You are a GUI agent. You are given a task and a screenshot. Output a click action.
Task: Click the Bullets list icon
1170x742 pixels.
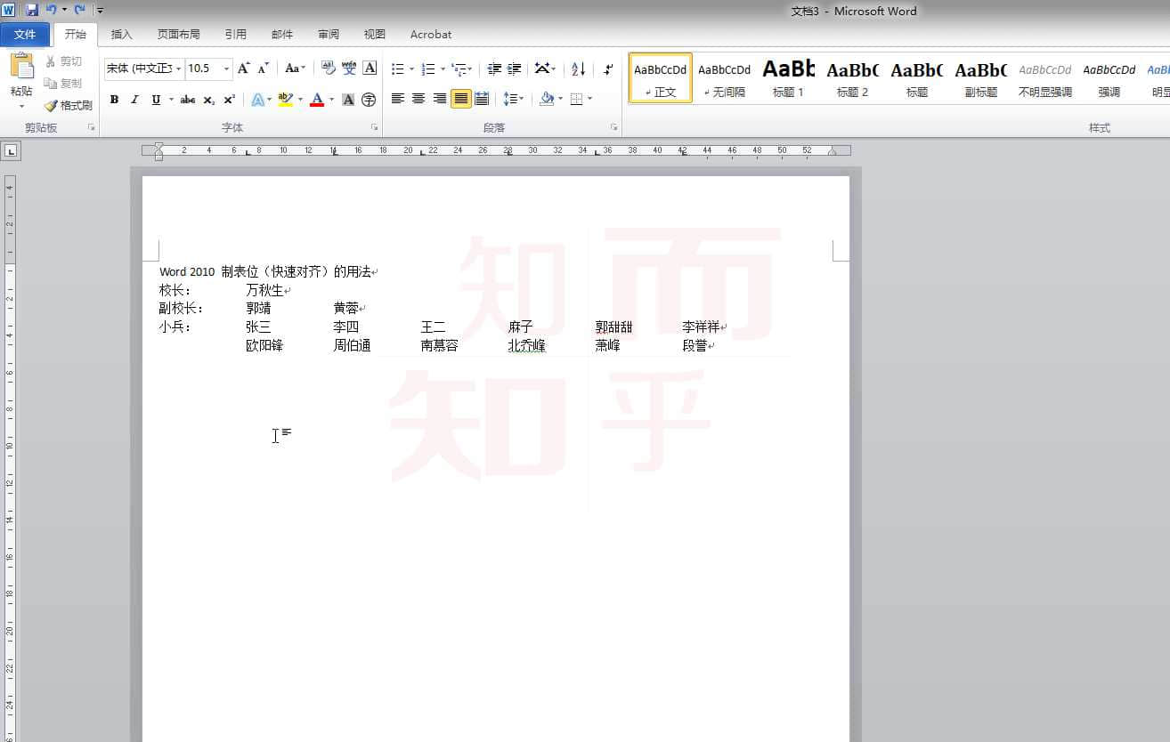point(398,69)
